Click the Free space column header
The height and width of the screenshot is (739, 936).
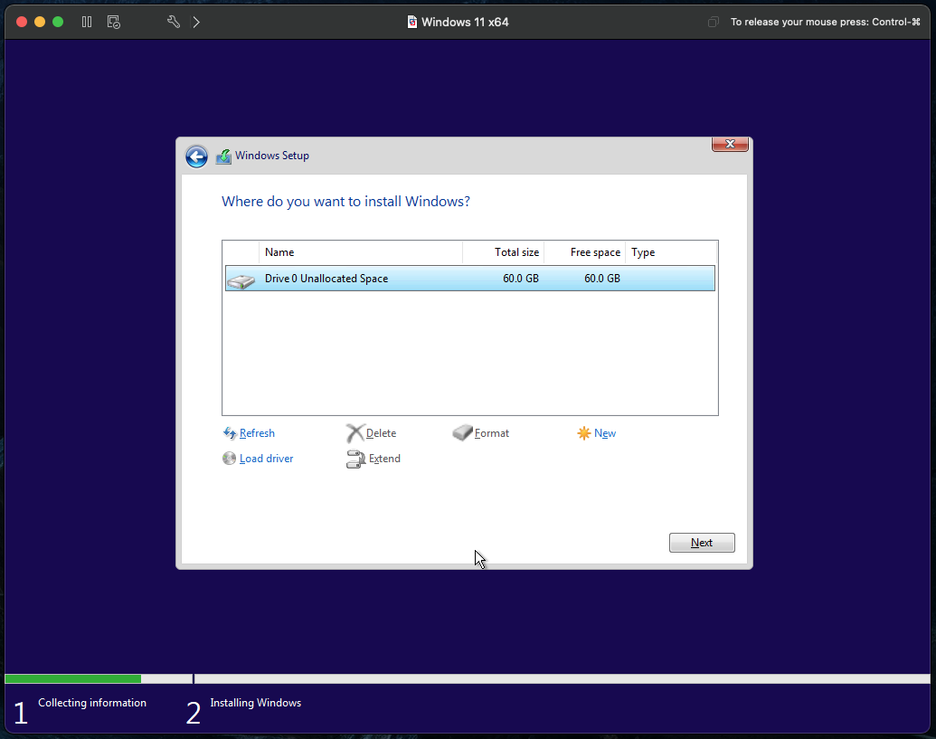585,252
